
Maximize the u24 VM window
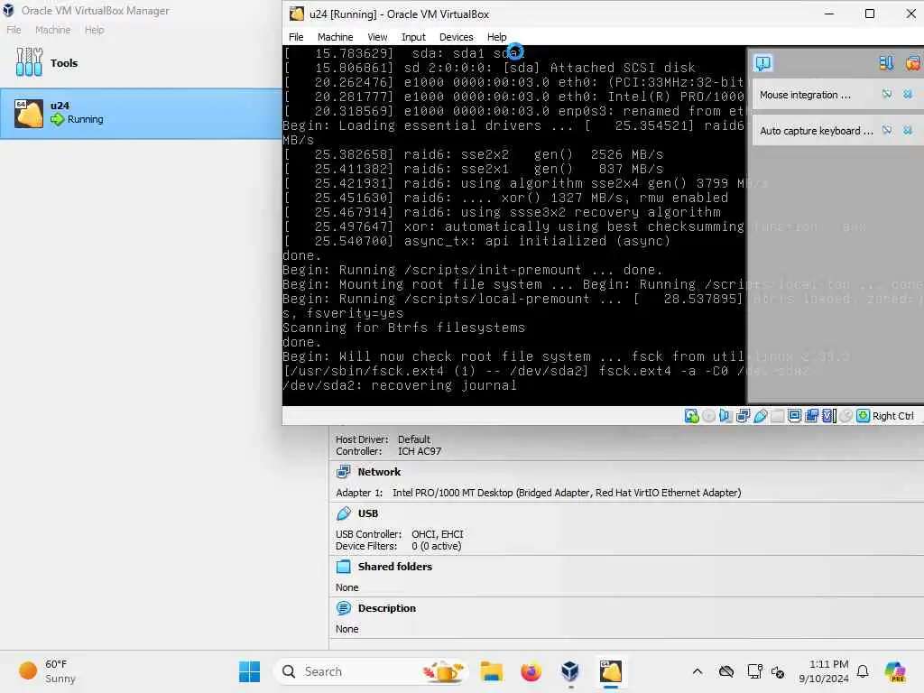tap(869, 14)
